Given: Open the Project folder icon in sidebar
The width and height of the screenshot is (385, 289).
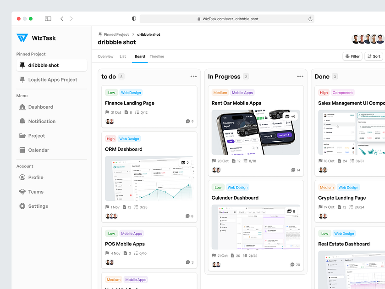Looking at the screenshot, I should point(22,135).
